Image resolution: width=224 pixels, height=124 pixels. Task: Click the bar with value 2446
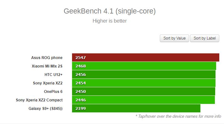143,100
